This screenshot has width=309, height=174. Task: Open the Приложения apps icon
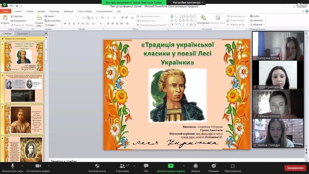click(x=233, y=166)
